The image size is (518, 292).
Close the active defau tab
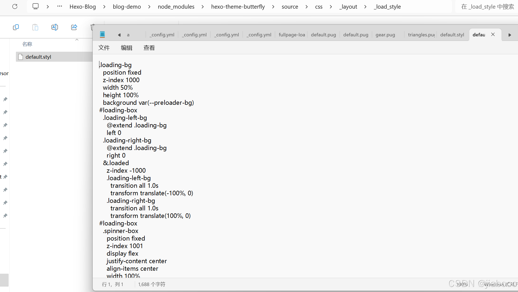coord(493,34)
